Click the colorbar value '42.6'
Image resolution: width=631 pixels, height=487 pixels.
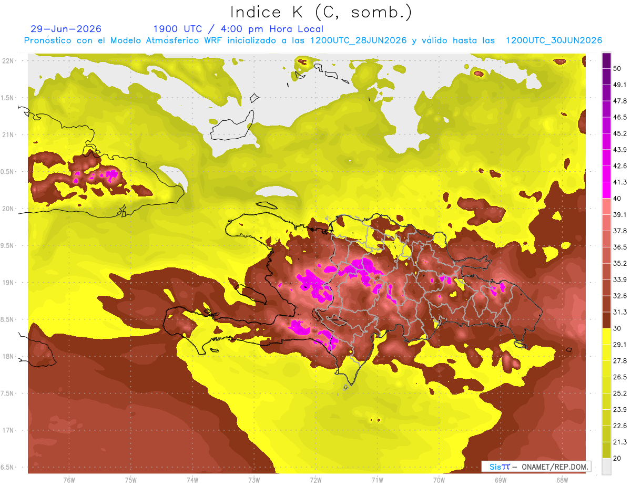620,166
